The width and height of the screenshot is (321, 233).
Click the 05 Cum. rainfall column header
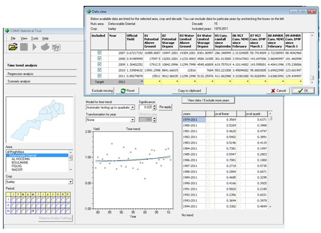(223, 41)
